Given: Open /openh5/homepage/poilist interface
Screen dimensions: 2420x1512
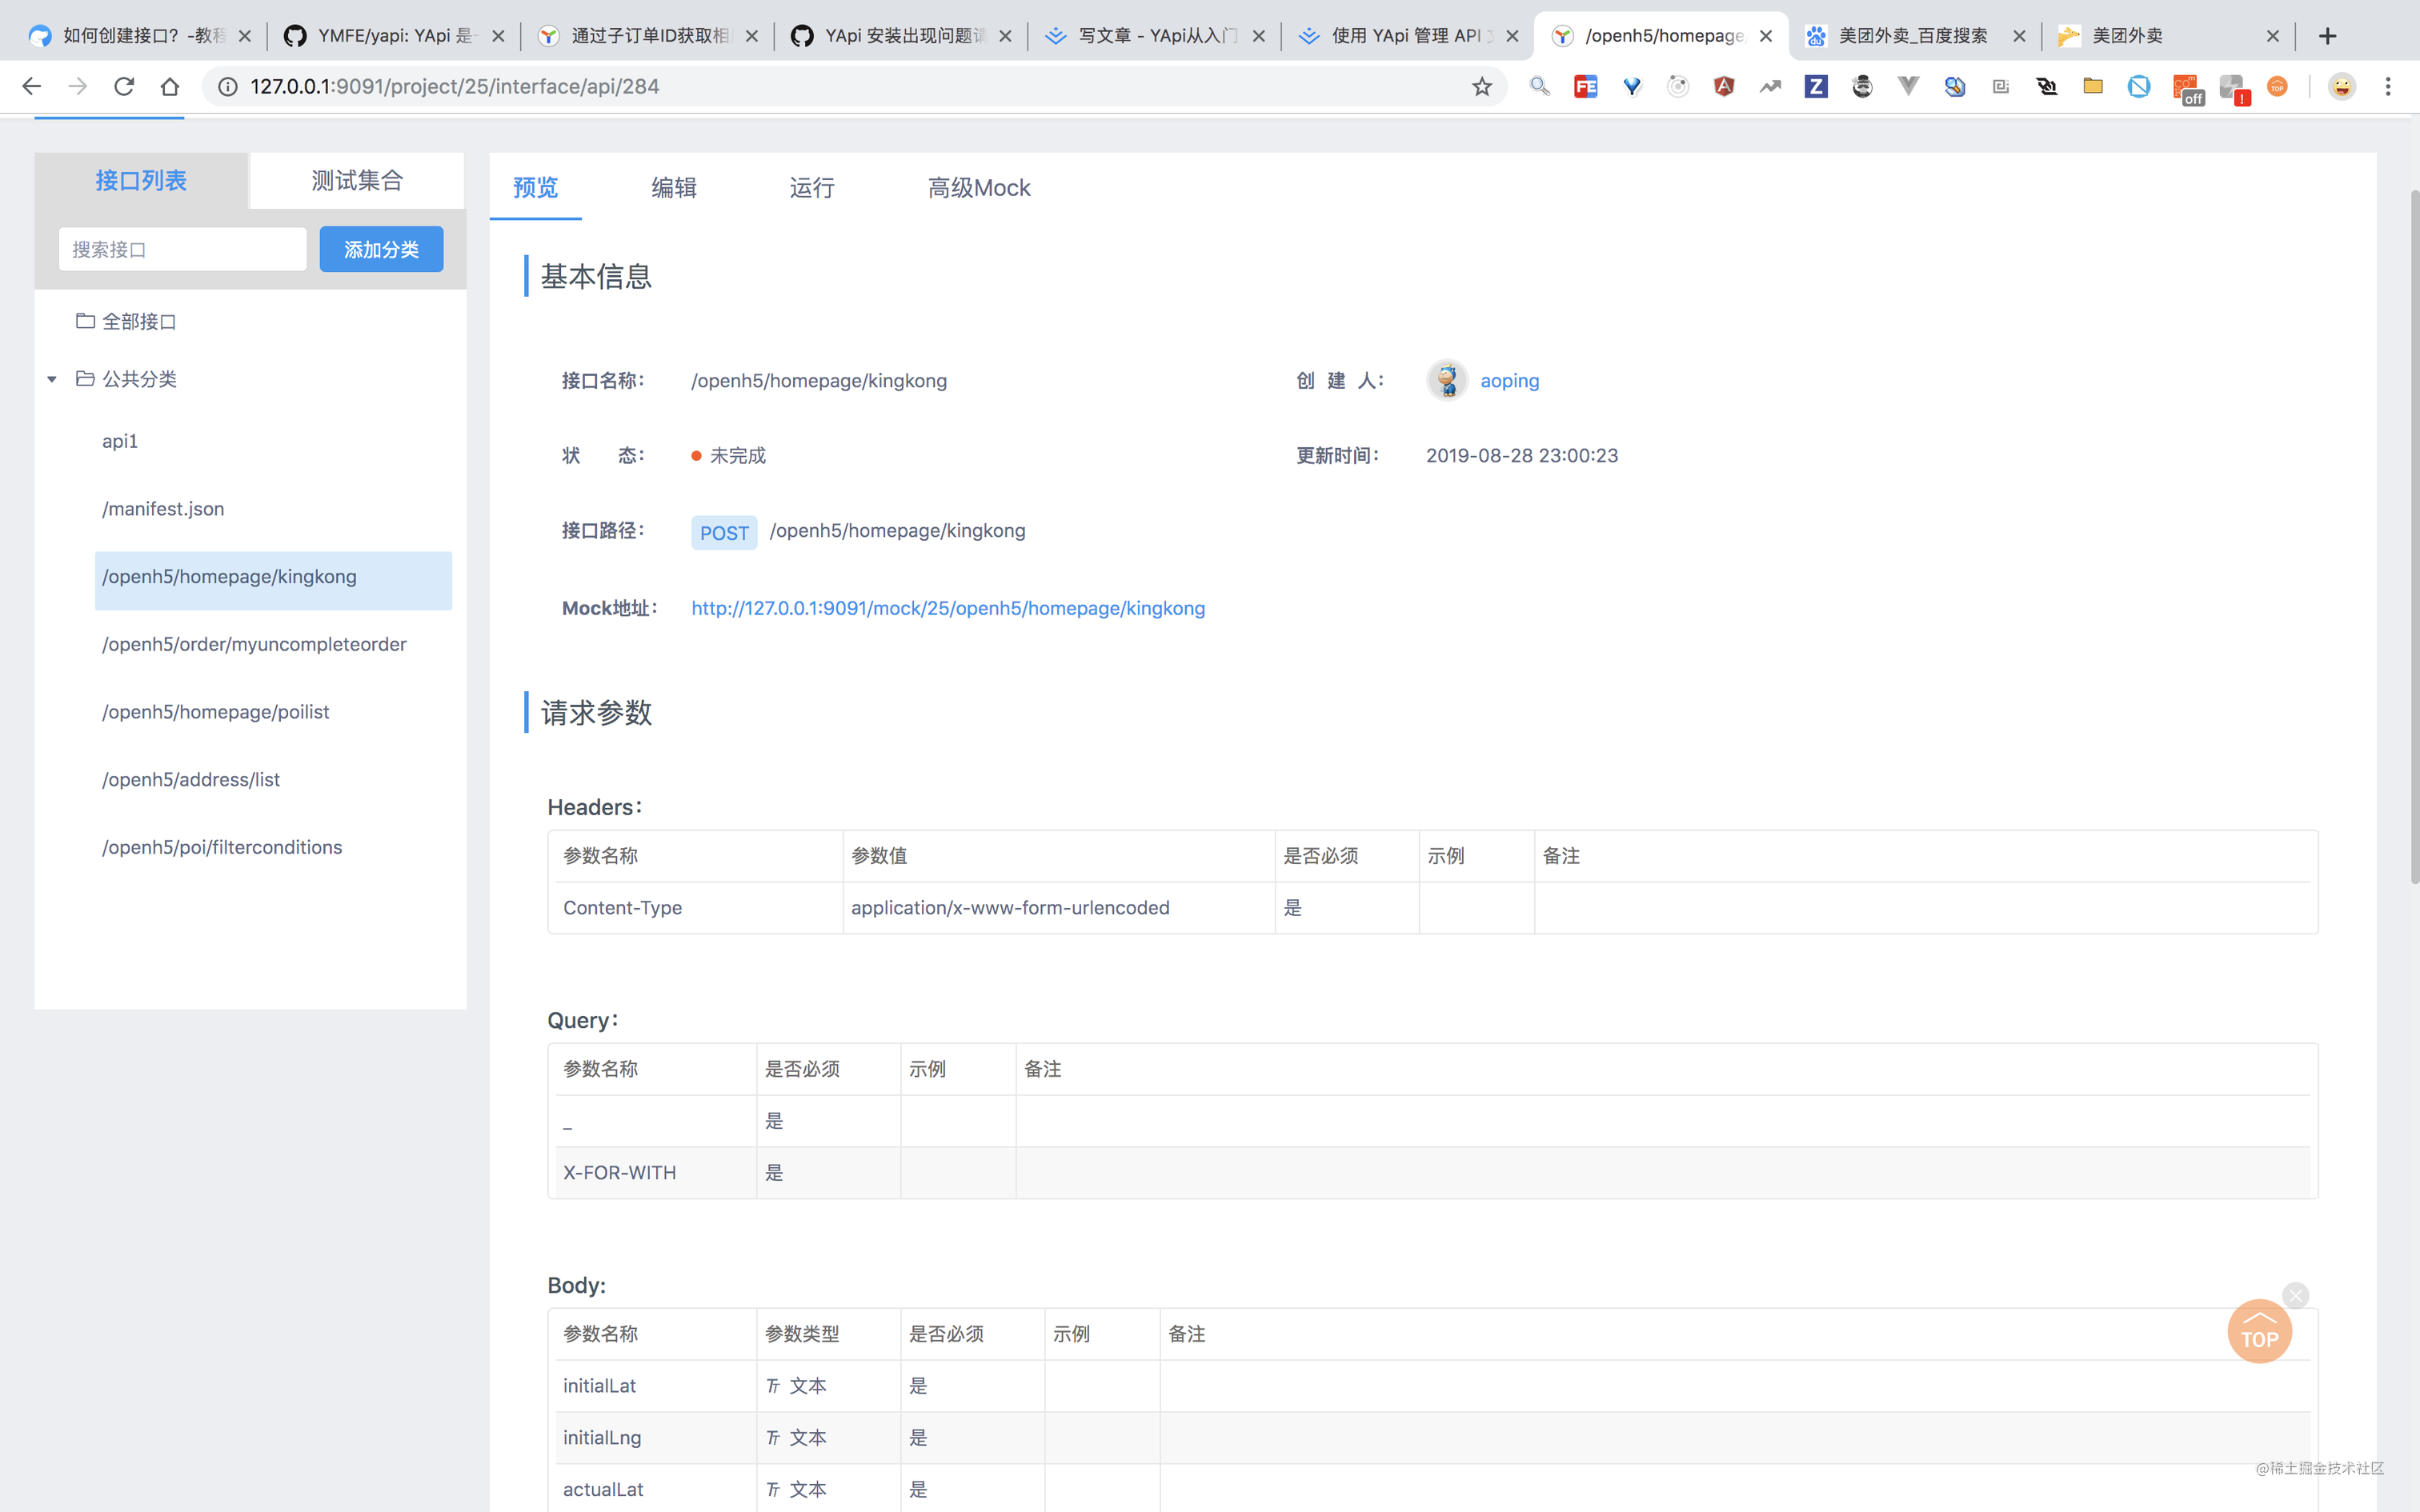Looking at the screenshot, I should click(x=215, y=712).
